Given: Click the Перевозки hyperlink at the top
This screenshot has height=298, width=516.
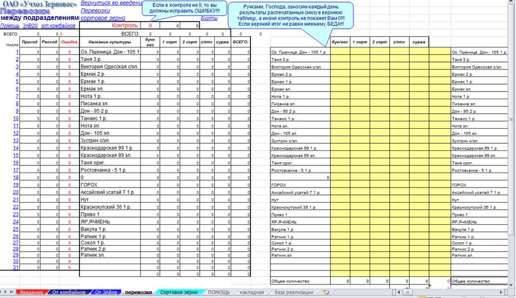Looking at the screenshot, I should click(95, 11).
